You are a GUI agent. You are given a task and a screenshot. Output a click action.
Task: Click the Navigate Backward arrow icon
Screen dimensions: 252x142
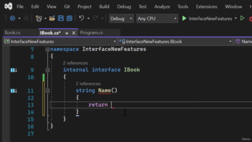pyautogui.click(x=13, y=19)
